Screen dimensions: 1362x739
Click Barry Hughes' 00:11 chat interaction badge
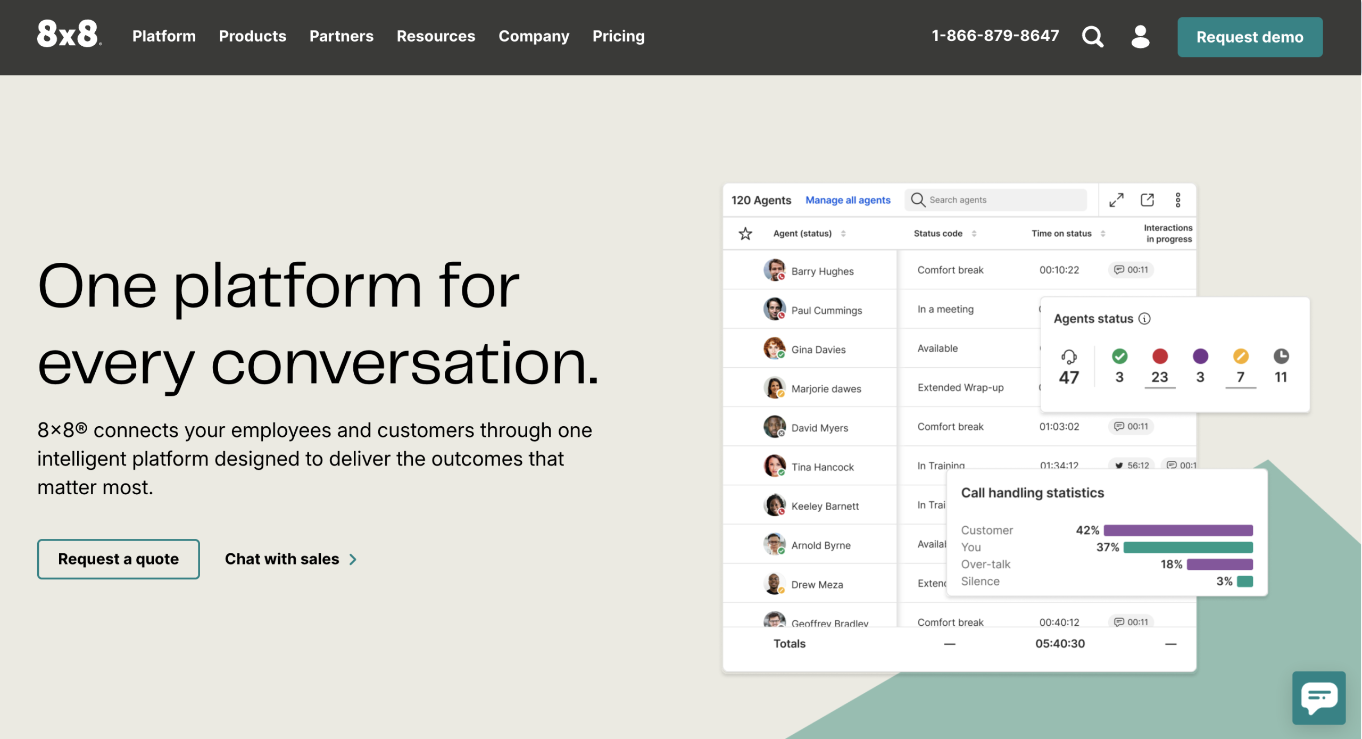pos(1131,270)
